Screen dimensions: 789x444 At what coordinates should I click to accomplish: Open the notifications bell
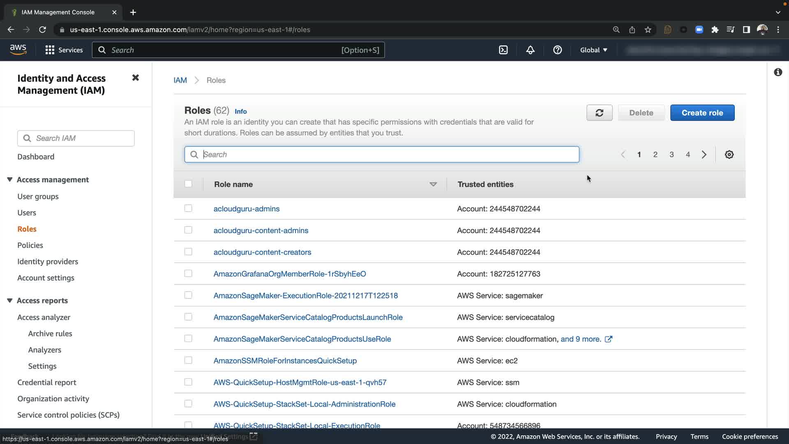[530, 50]
